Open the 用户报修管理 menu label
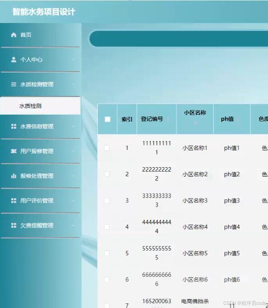The image size is (268, 308). [37, 151]
